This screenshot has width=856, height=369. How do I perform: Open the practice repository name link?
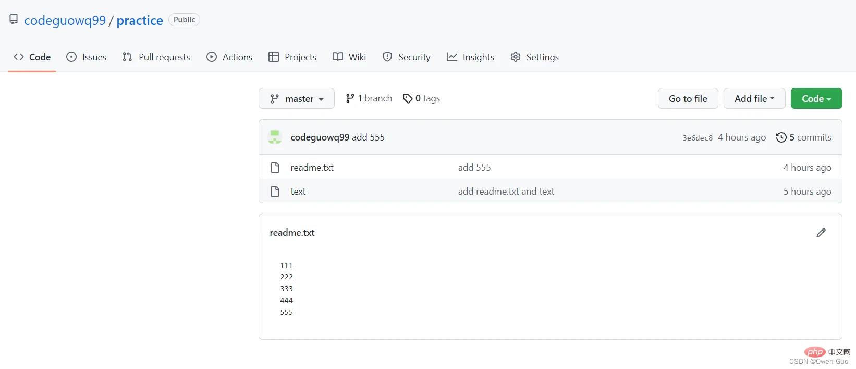pos(140,20)
